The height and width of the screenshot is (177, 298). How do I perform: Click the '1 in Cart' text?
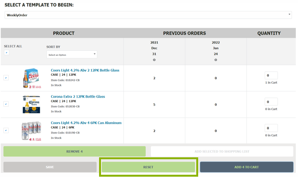(271, 82)
